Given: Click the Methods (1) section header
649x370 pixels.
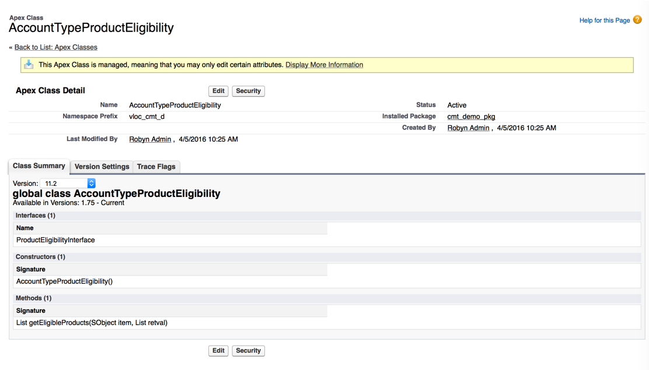Looking at the screenshot, I should pos(327,298).
